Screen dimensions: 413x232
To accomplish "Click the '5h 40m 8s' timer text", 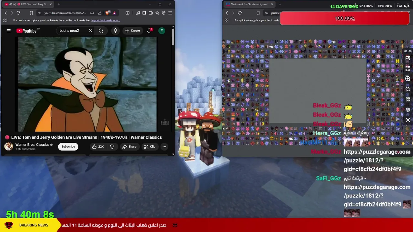I will pyautogui.click(x=30, y=214).
